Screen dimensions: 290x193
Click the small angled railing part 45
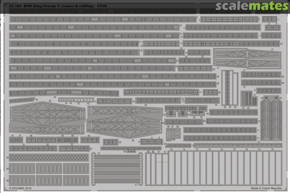[22, 100]
